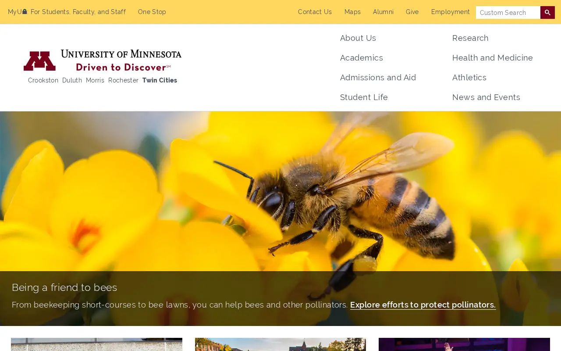Click the University of Minnesota logo
The image size is (561, 351).
coord(103,60)
